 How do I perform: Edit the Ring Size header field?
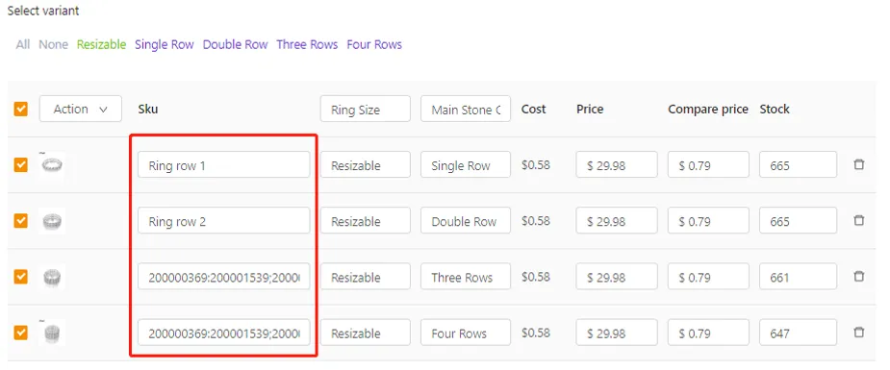click(365, 109)
